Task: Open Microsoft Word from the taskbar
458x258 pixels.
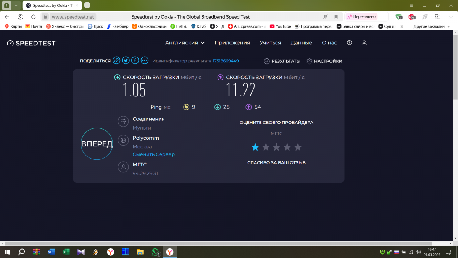Action: (51, 252)
